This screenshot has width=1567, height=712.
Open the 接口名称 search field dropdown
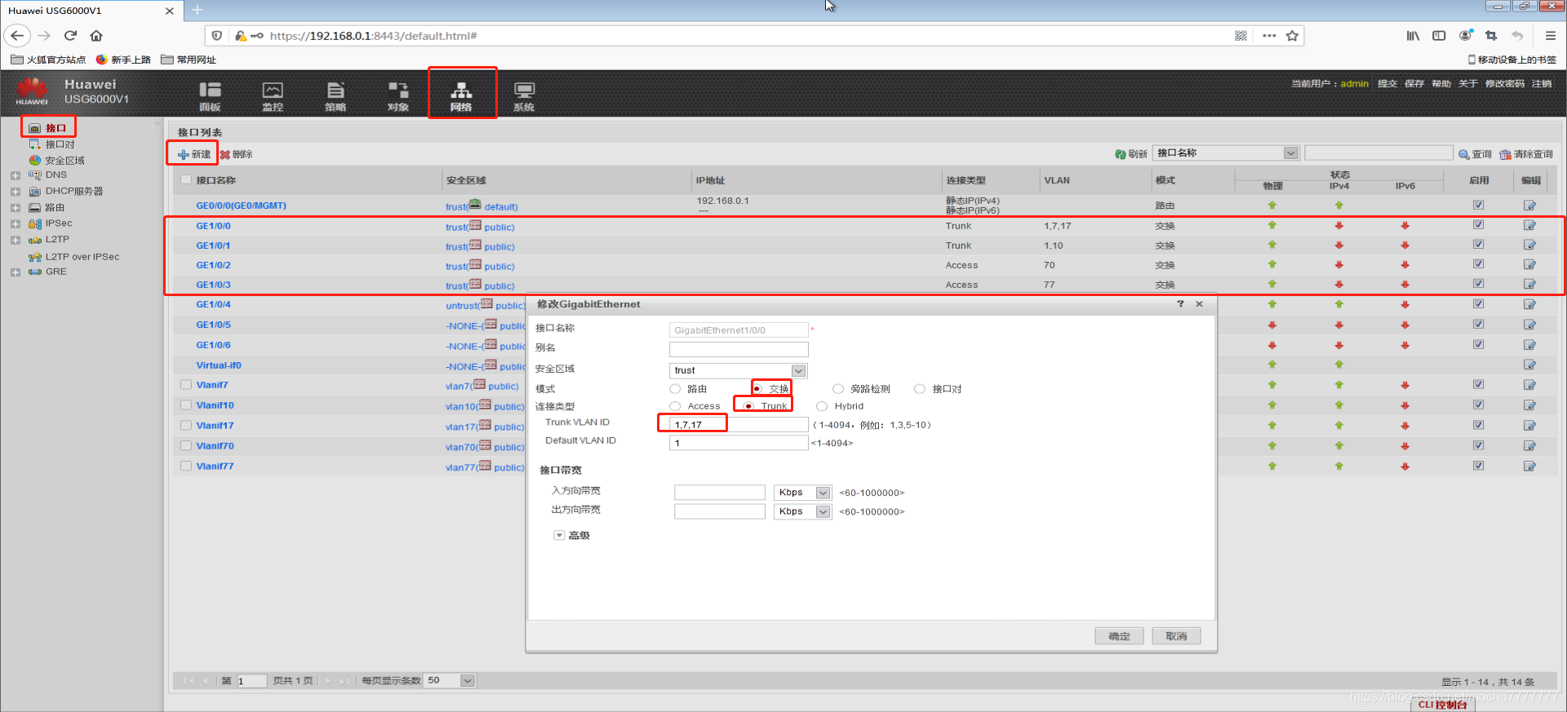pyautogui.click(x=1290, y=153)
